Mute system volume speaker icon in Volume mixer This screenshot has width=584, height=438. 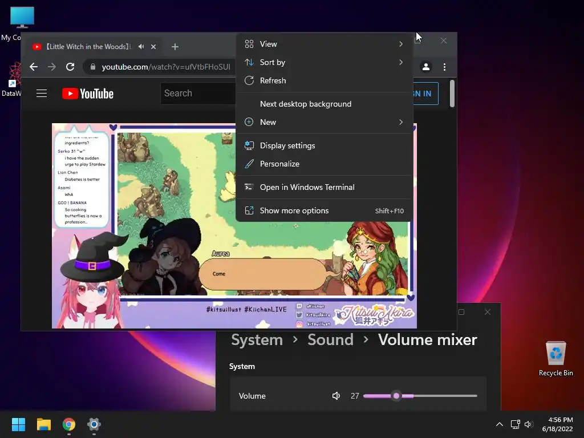pyautogui.click(x=336, y=396)
